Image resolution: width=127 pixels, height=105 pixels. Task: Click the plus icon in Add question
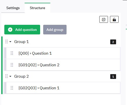point(10,30)
